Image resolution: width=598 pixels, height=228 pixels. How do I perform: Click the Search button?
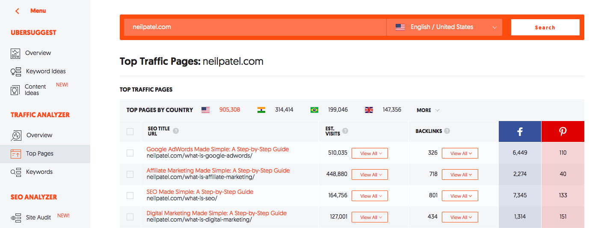coord(545,27)
